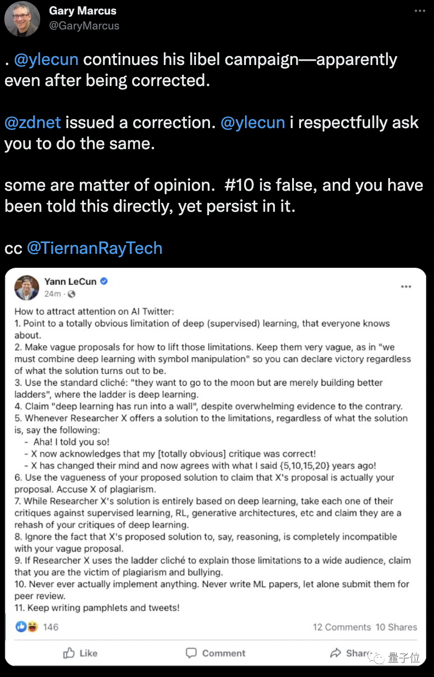Click the blue thumbs-up reaction icon
434x677 pixels.
(21, 627)
